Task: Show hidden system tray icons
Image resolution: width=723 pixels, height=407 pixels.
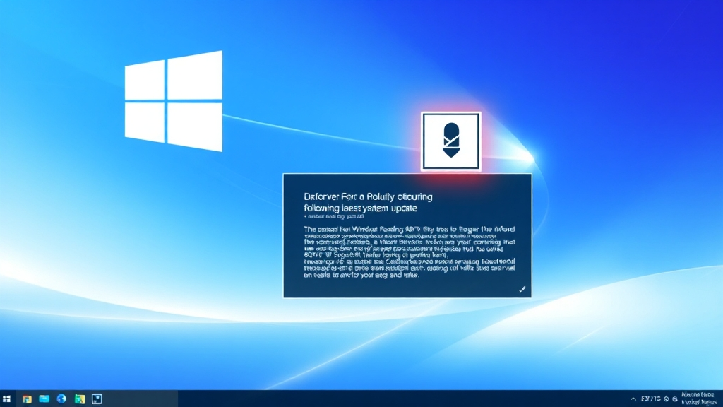Action: click(x=633, y=399)
